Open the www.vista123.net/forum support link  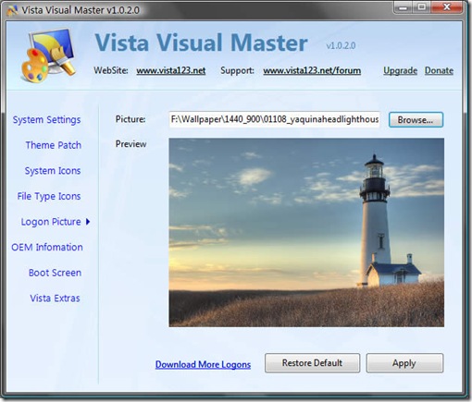coord(312,70)
